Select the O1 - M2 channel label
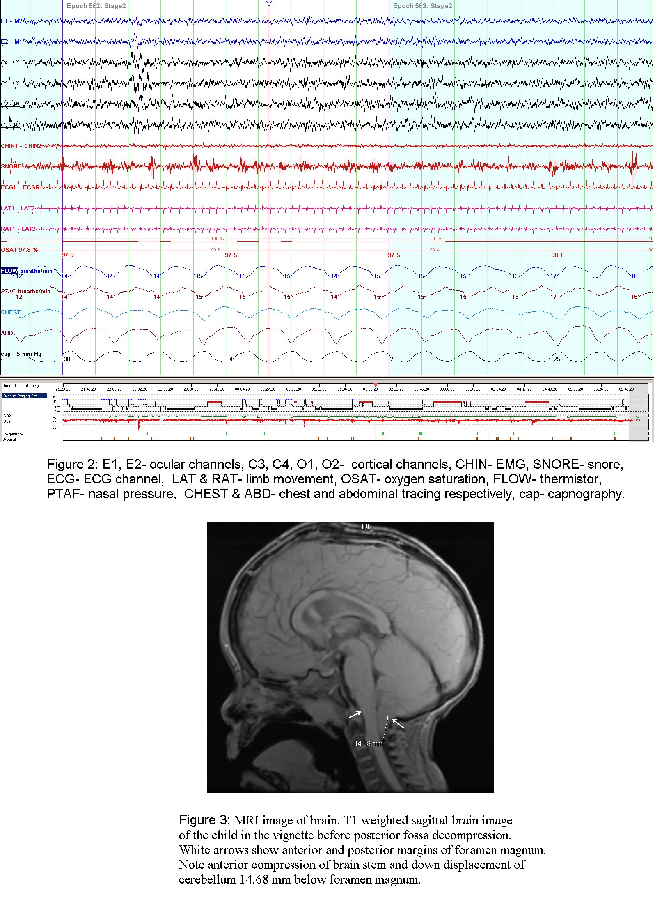Screen dimensions: 655x902 (x=10, y=125)
